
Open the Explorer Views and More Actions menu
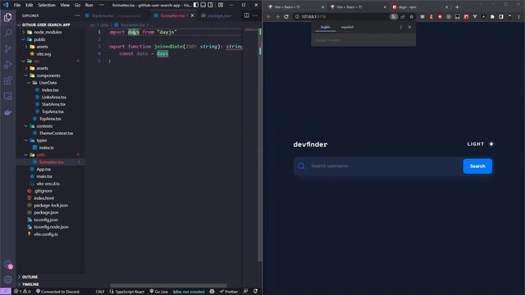pyautogui.click(x=78, y=16)
